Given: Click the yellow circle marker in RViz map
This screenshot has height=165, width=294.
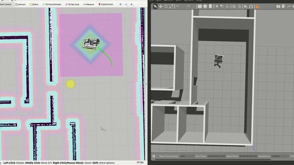Looking at the screenshot, I should [x=70, y=84].
